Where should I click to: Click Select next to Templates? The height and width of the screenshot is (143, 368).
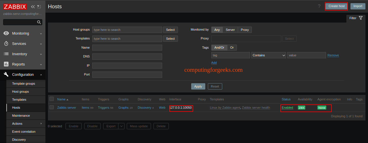tap(170, 39)
